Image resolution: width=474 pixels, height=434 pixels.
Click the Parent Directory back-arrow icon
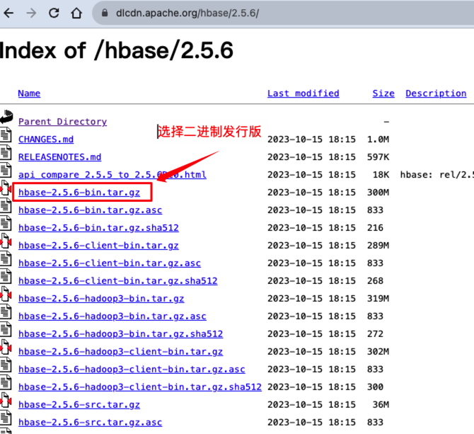(6, 117)
